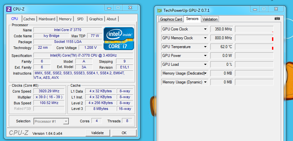Click the L1 Data 4 x 32 KBytes value

pos(101,91)
